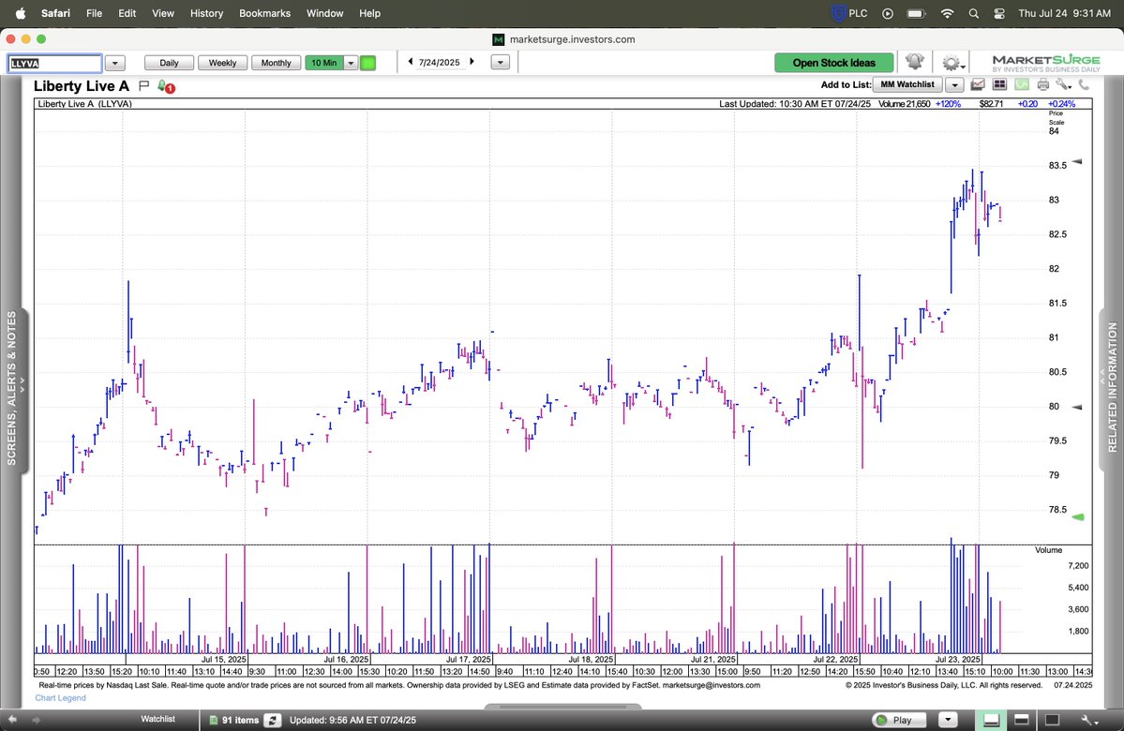Click the horizontal scrollbar below chart
Image resolution: width=1124 pixels, height=731 pixels.
562,707
